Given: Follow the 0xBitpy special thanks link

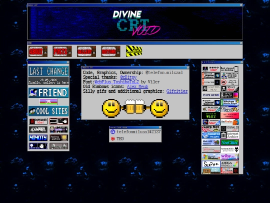Looking at the screenshot, I should [x=128, y=77].
